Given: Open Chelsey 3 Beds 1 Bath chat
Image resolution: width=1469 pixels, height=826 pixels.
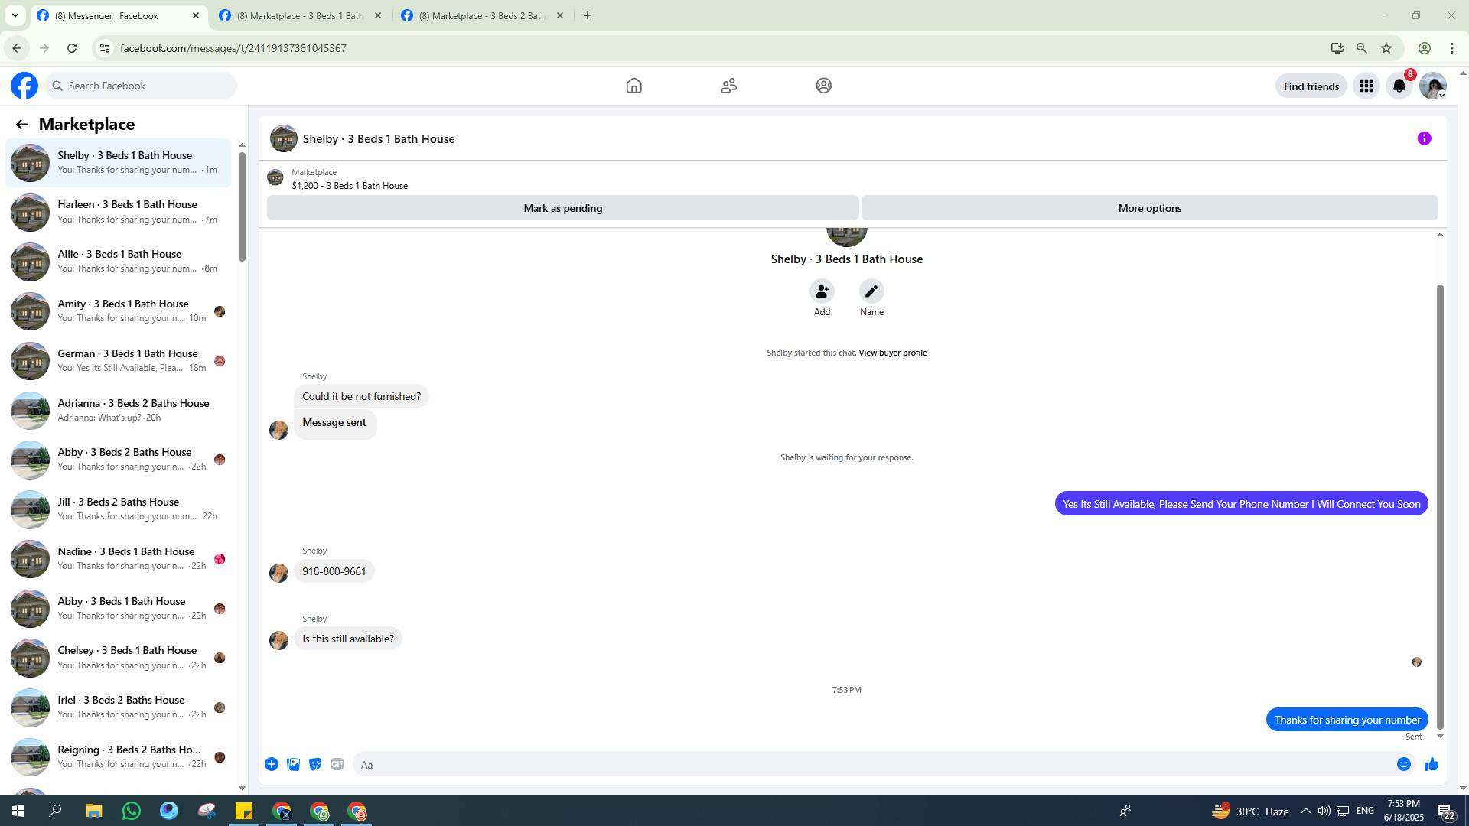Looking at the screenshot, I should coord(118,658).
